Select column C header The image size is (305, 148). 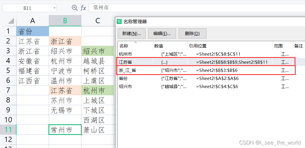(98, 21)
